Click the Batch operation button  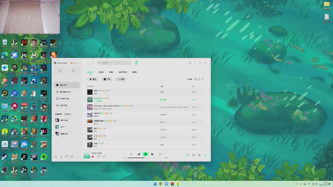(x=121, y=79)
